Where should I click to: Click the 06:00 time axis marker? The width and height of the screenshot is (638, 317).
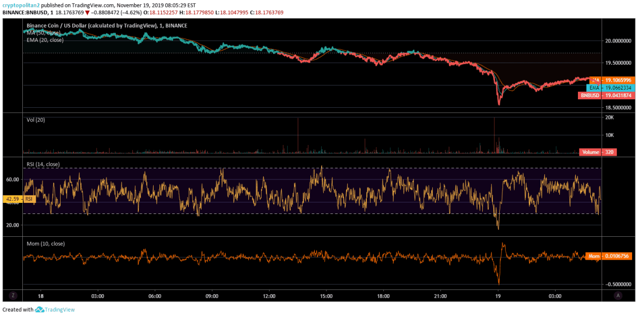click(x=155, y=296)
